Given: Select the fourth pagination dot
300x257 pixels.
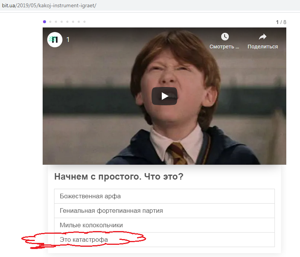Looking at the screenshot, I should (x=62, y=22).
